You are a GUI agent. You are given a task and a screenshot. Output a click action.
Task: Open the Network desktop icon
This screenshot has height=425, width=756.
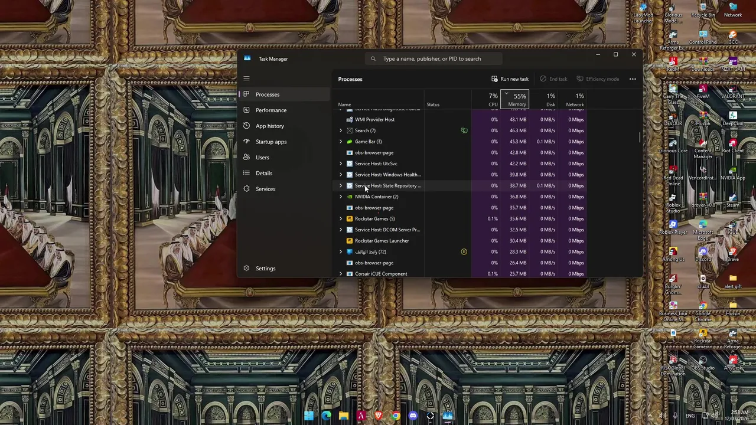pos(733,11)
